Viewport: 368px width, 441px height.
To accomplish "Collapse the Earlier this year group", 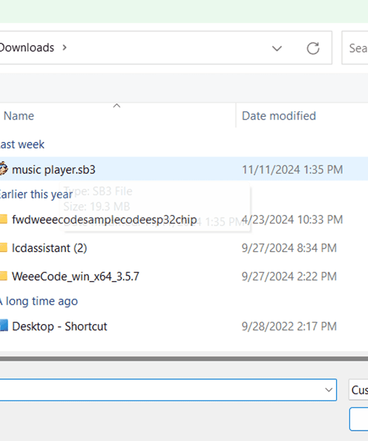I will pos(35,194).
